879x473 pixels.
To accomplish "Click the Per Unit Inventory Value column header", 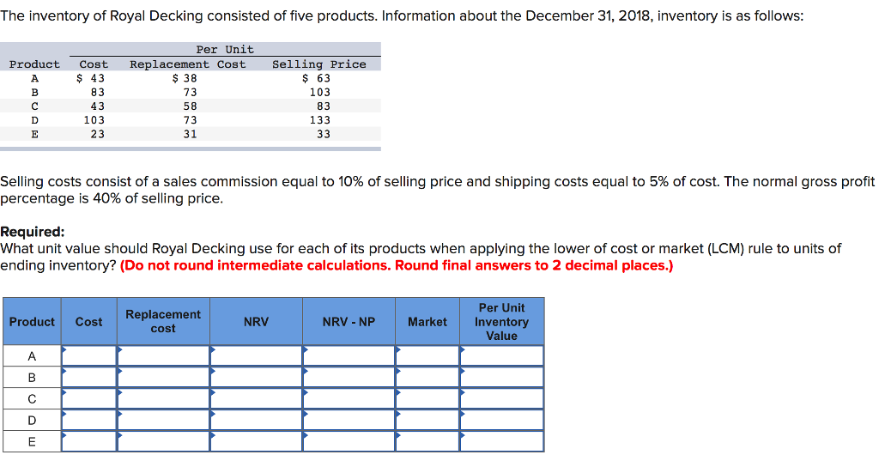I will [x=502, y=322].
